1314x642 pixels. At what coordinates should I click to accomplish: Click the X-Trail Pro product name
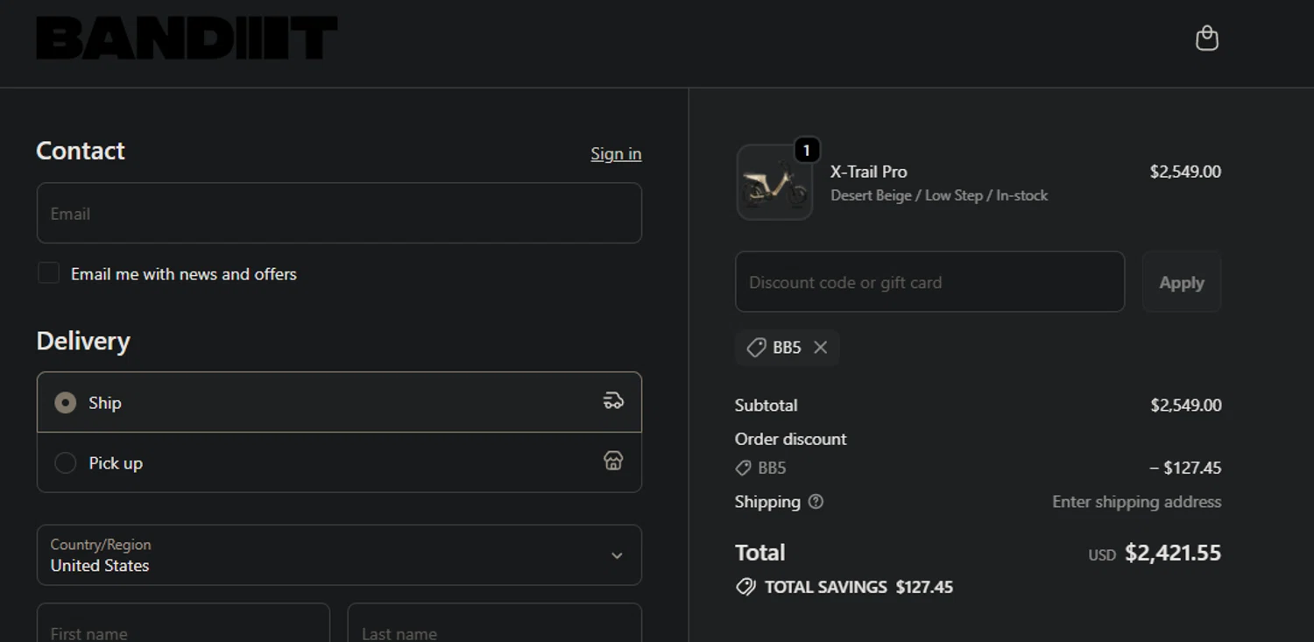pyautogui.click(x=869, y=172)
